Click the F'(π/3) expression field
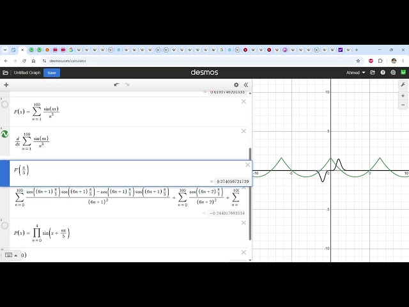The image size is (409, 307). (130, 173)
